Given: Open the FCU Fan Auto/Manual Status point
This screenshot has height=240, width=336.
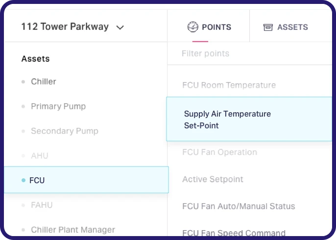Looking at the screenshot, I should coord(239,206).
